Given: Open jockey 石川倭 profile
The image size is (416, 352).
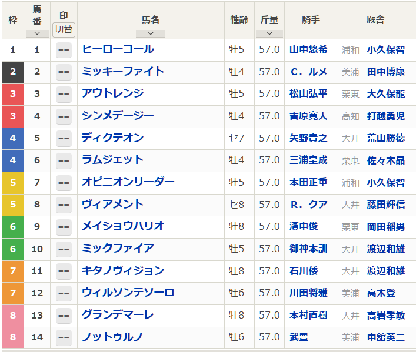Looking at the screenshot, I should [x=304, y=271].
